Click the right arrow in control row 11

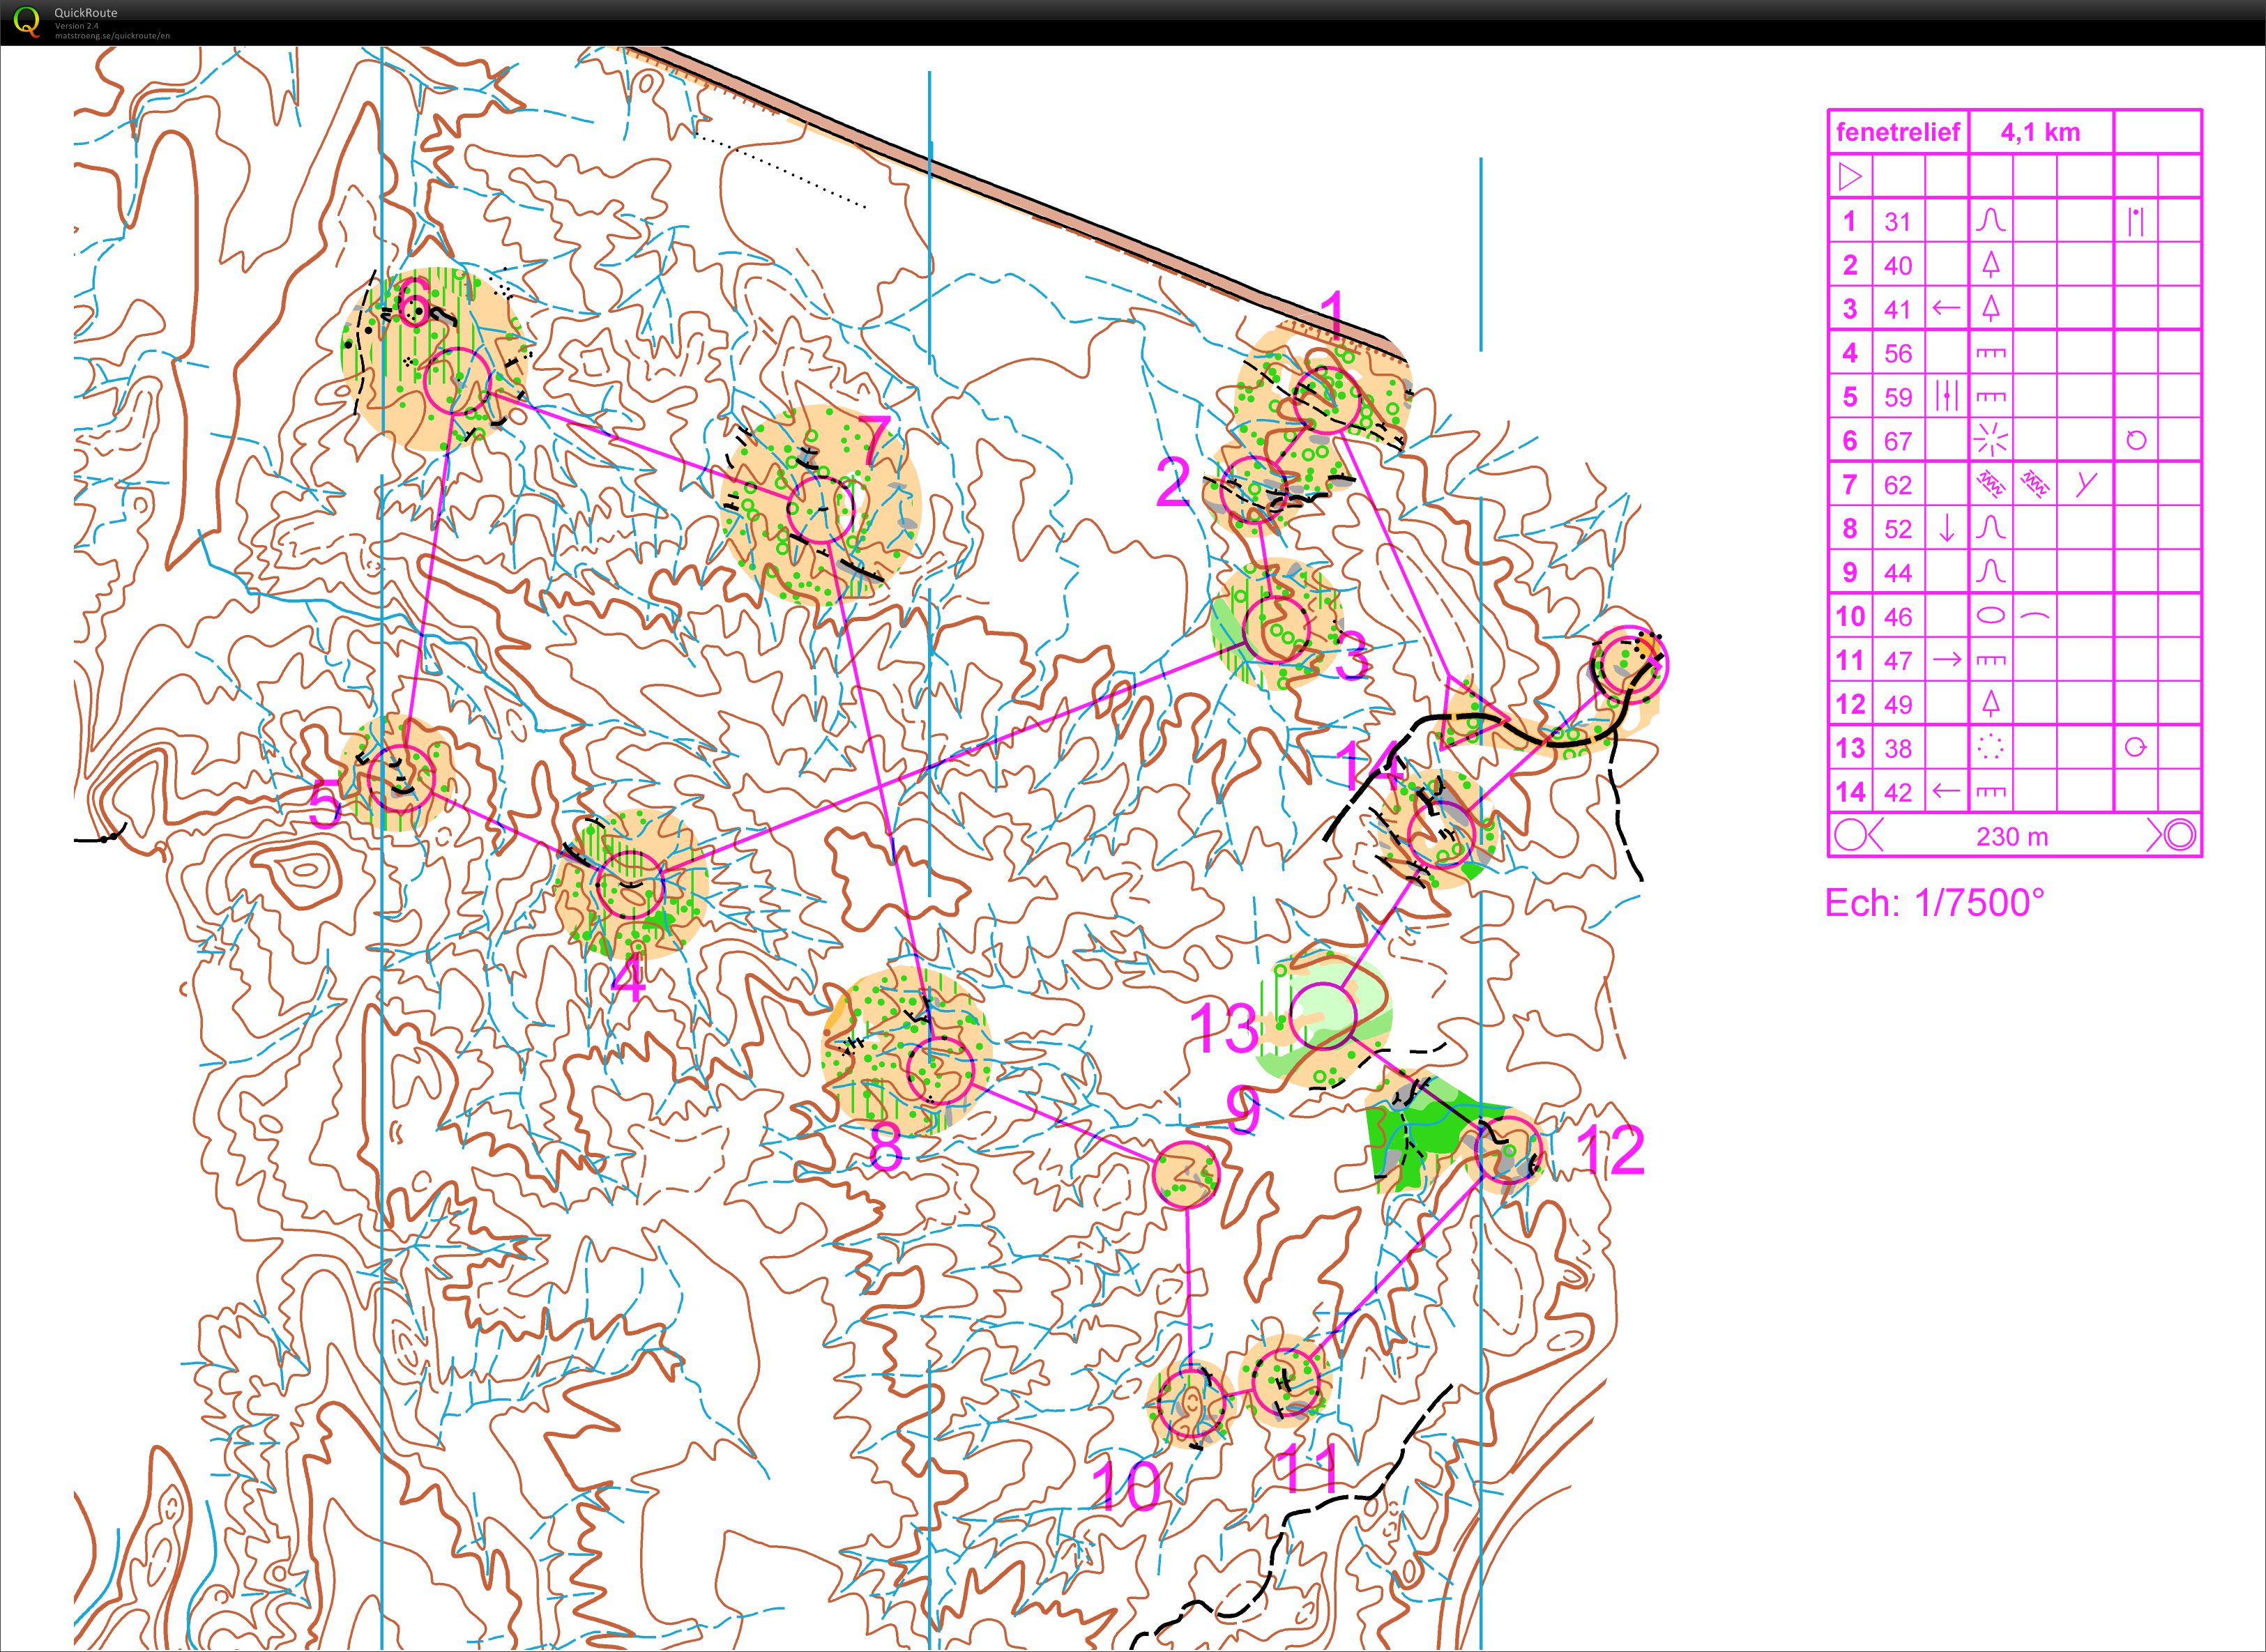1946,660
